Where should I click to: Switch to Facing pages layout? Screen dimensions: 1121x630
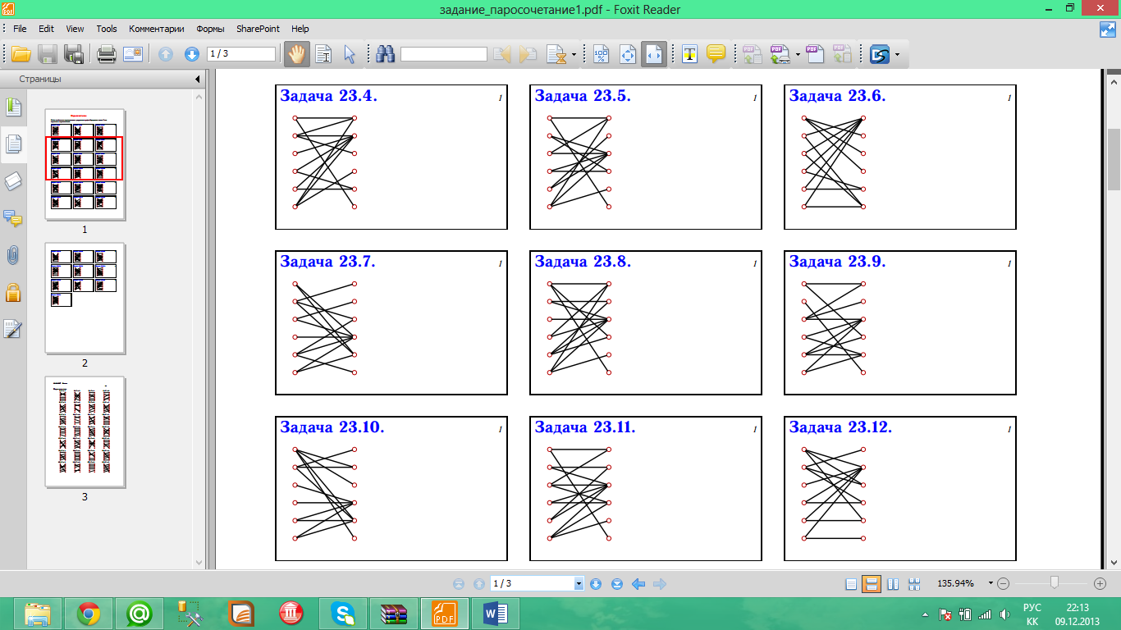(x=894, y=584)
